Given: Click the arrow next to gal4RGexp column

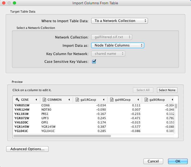Looking at the screenshot, I should coord(138,100).
